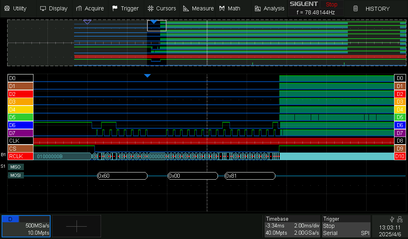Screen dimensions: 408x239
Task: Open the Trigger menu
Action: click(x=126, y=8)
